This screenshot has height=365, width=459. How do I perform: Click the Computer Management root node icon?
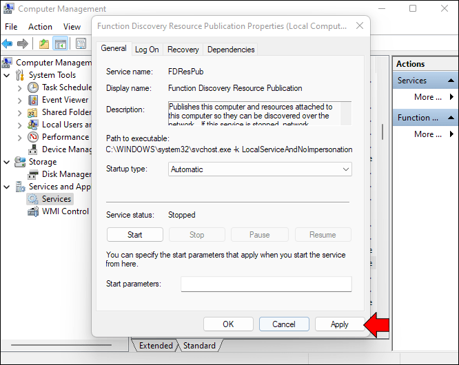[x=7, y=62]
